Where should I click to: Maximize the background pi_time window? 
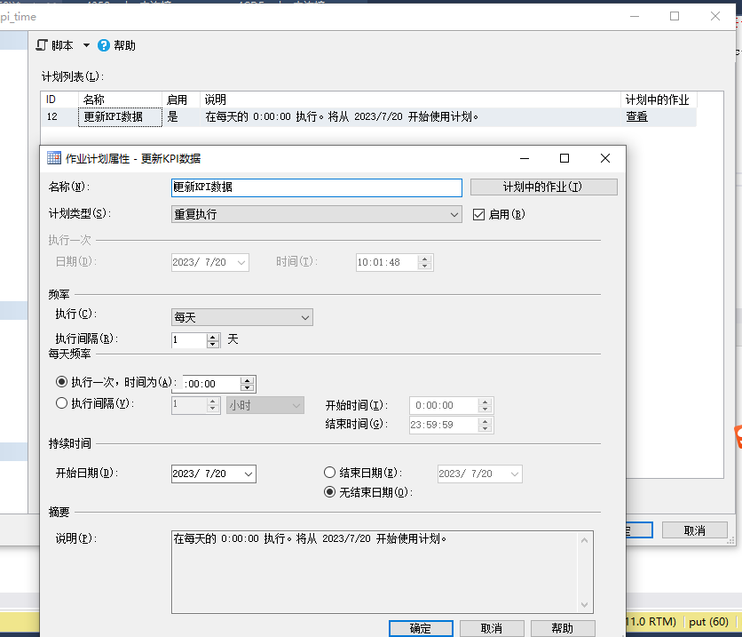click(x=675, y=16)
